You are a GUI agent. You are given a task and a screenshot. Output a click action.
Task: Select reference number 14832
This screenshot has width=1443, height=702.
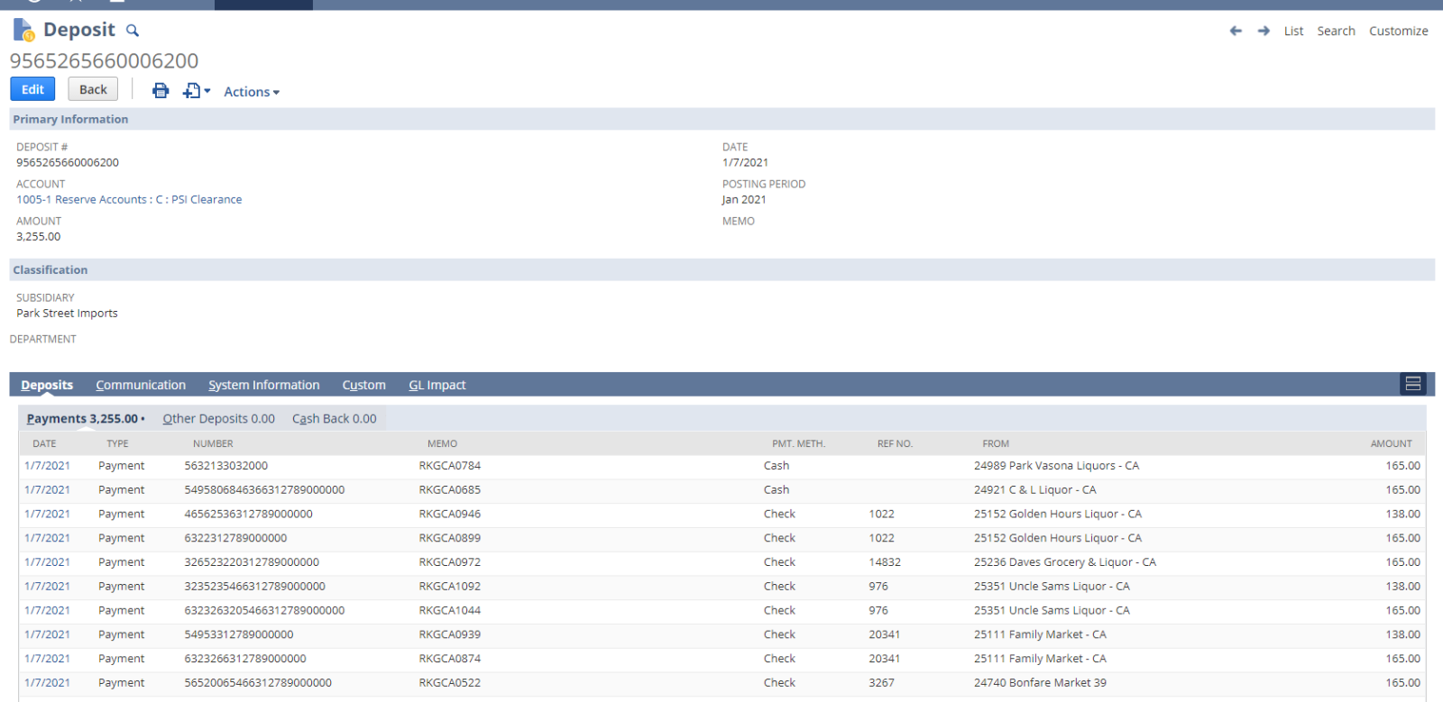coord(885,562)
